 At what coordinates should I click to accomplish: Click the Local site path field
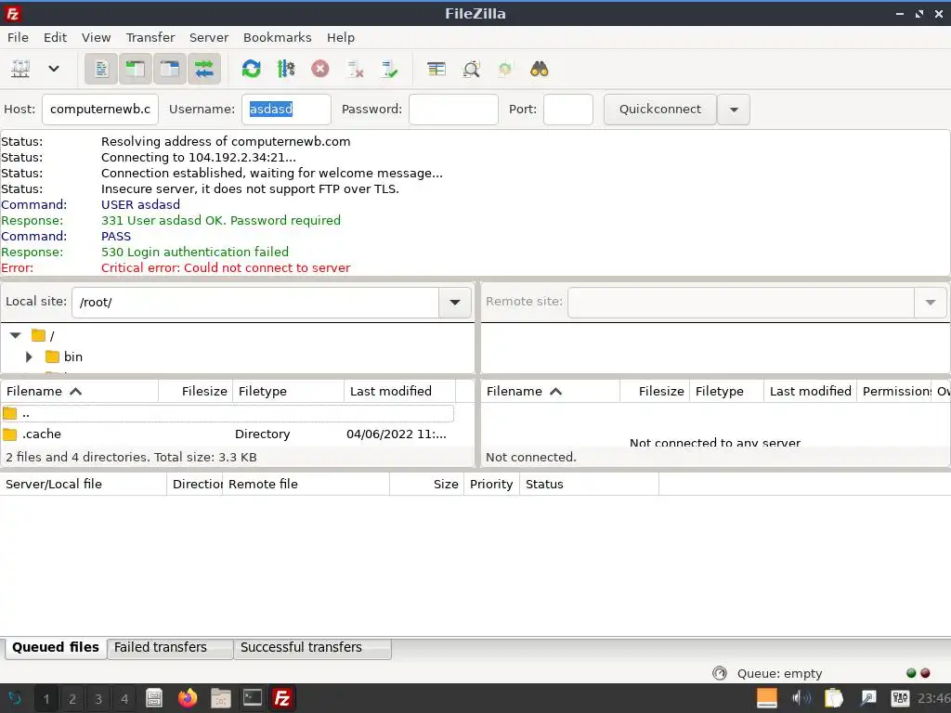coord(255,302)
